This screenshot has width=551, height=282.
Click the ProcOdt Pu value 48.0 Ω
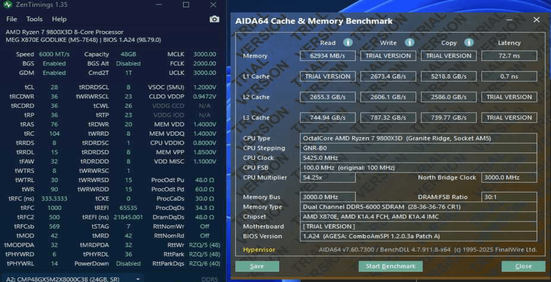click(205, 180)
